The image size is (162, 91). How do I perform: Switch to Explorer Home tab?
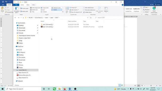pyautogui.click(x=22, y=5)
